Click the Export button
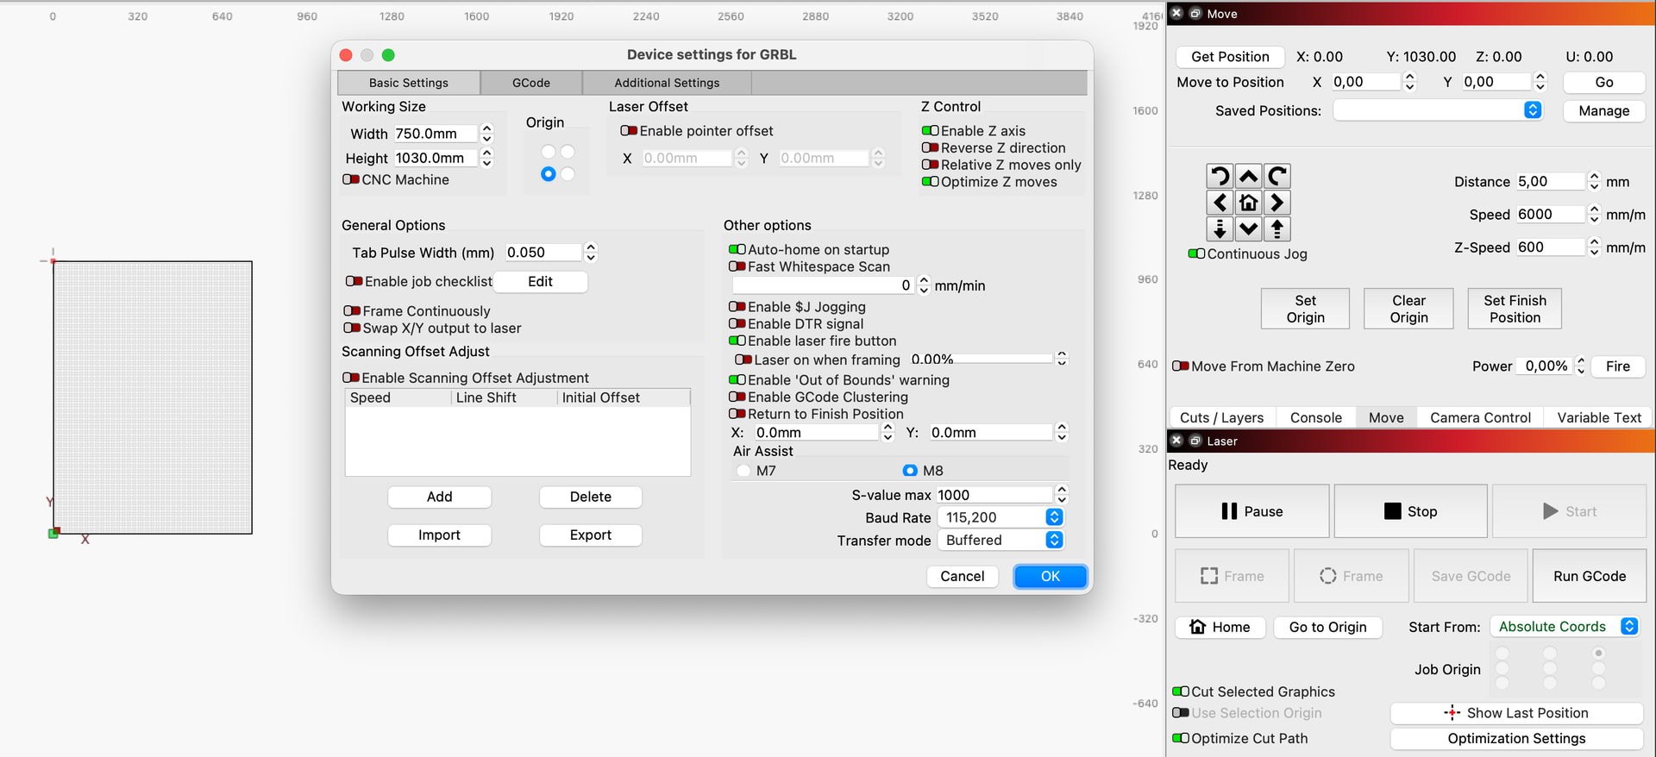 point(590,535)
